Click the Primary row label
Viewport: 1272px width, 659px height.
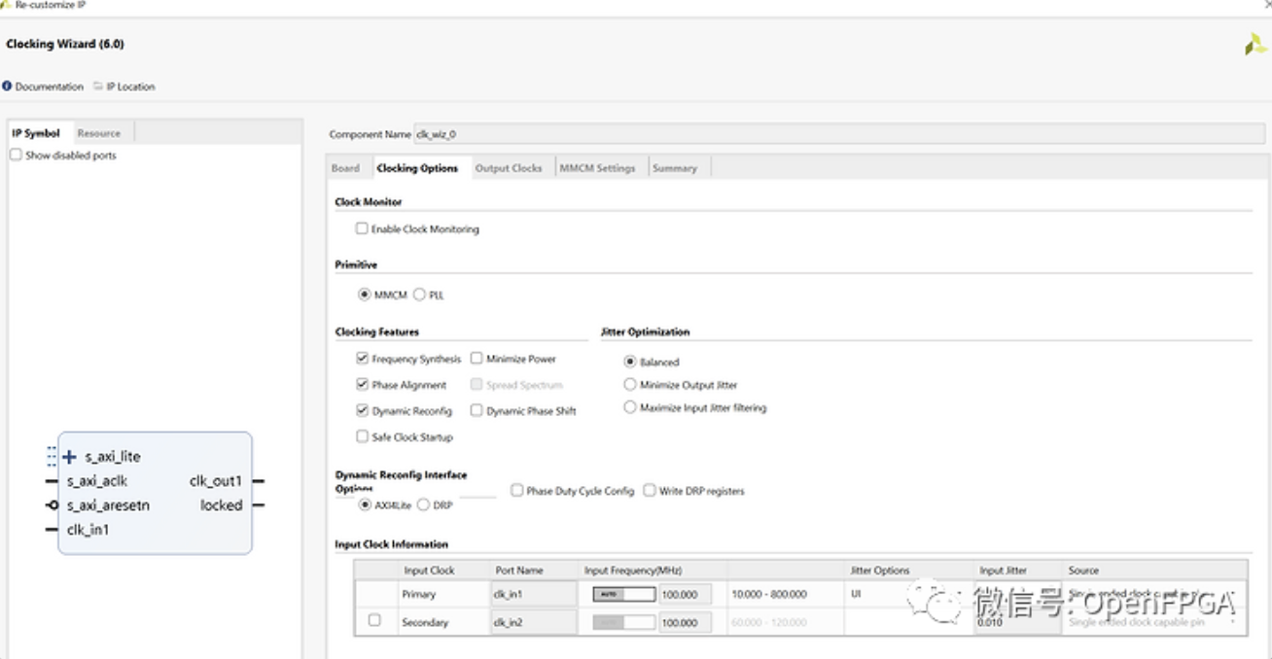419,594
